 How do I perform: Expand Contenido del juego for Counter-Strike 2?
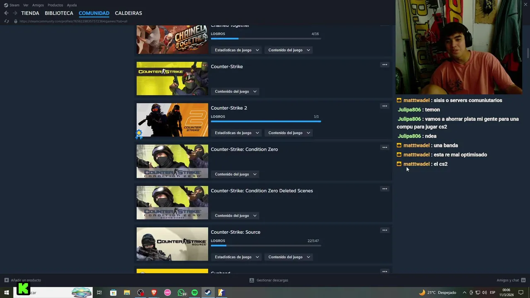[x=289, y=133]
